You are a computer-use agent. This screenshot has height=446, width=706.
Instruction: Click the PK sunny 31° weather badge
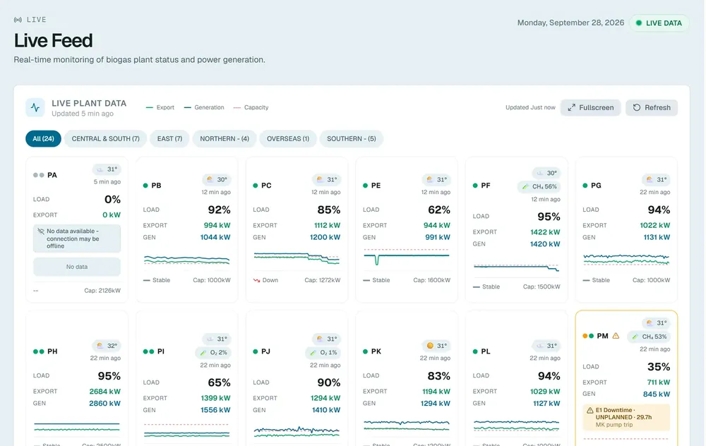[x=436, y=346]
